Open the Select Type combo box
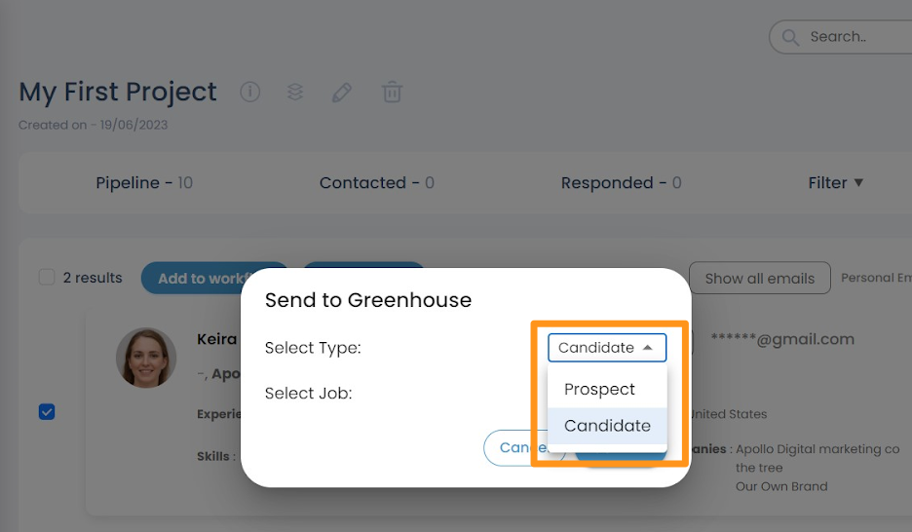This screenshot has height=532, width=912. tap(607, 348)
